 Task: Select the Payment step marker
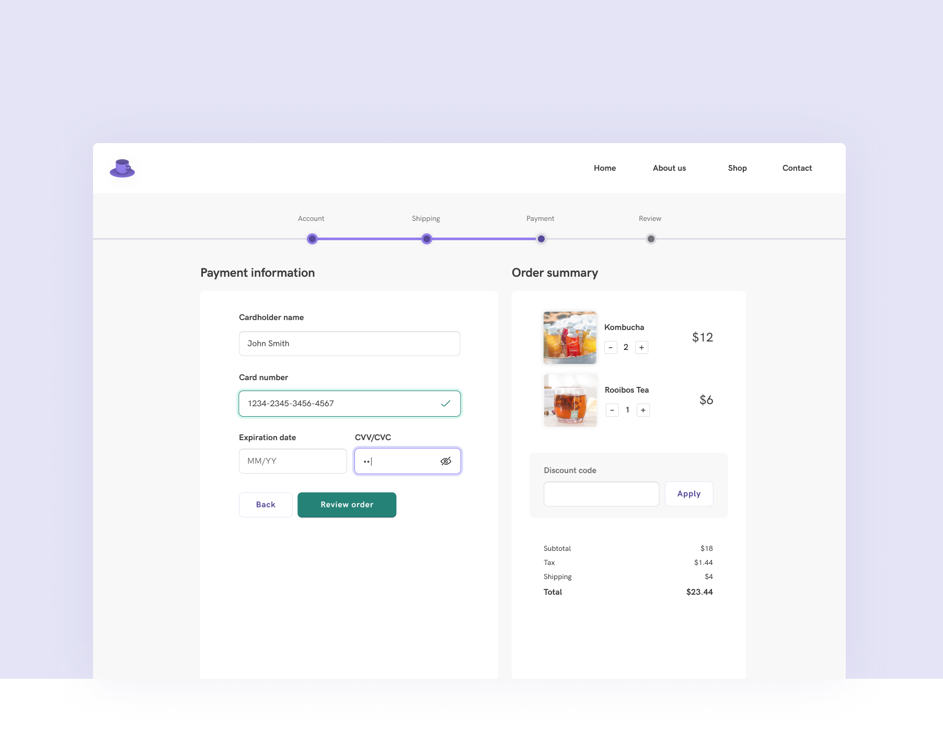[541, 239]
